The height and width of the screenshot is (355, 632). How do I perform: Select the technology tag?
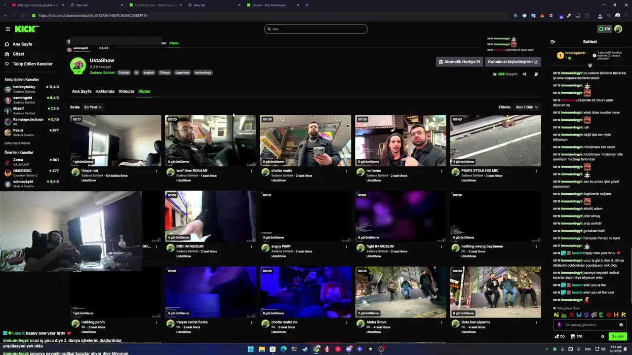pos(203,72)
